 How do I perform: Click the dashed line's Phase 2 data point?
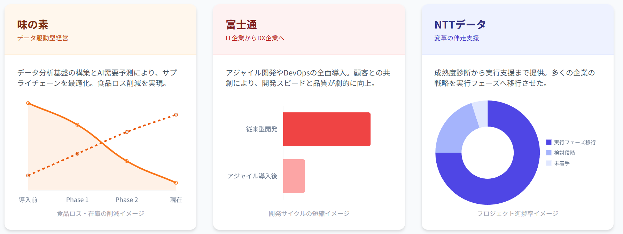[127, 132]
